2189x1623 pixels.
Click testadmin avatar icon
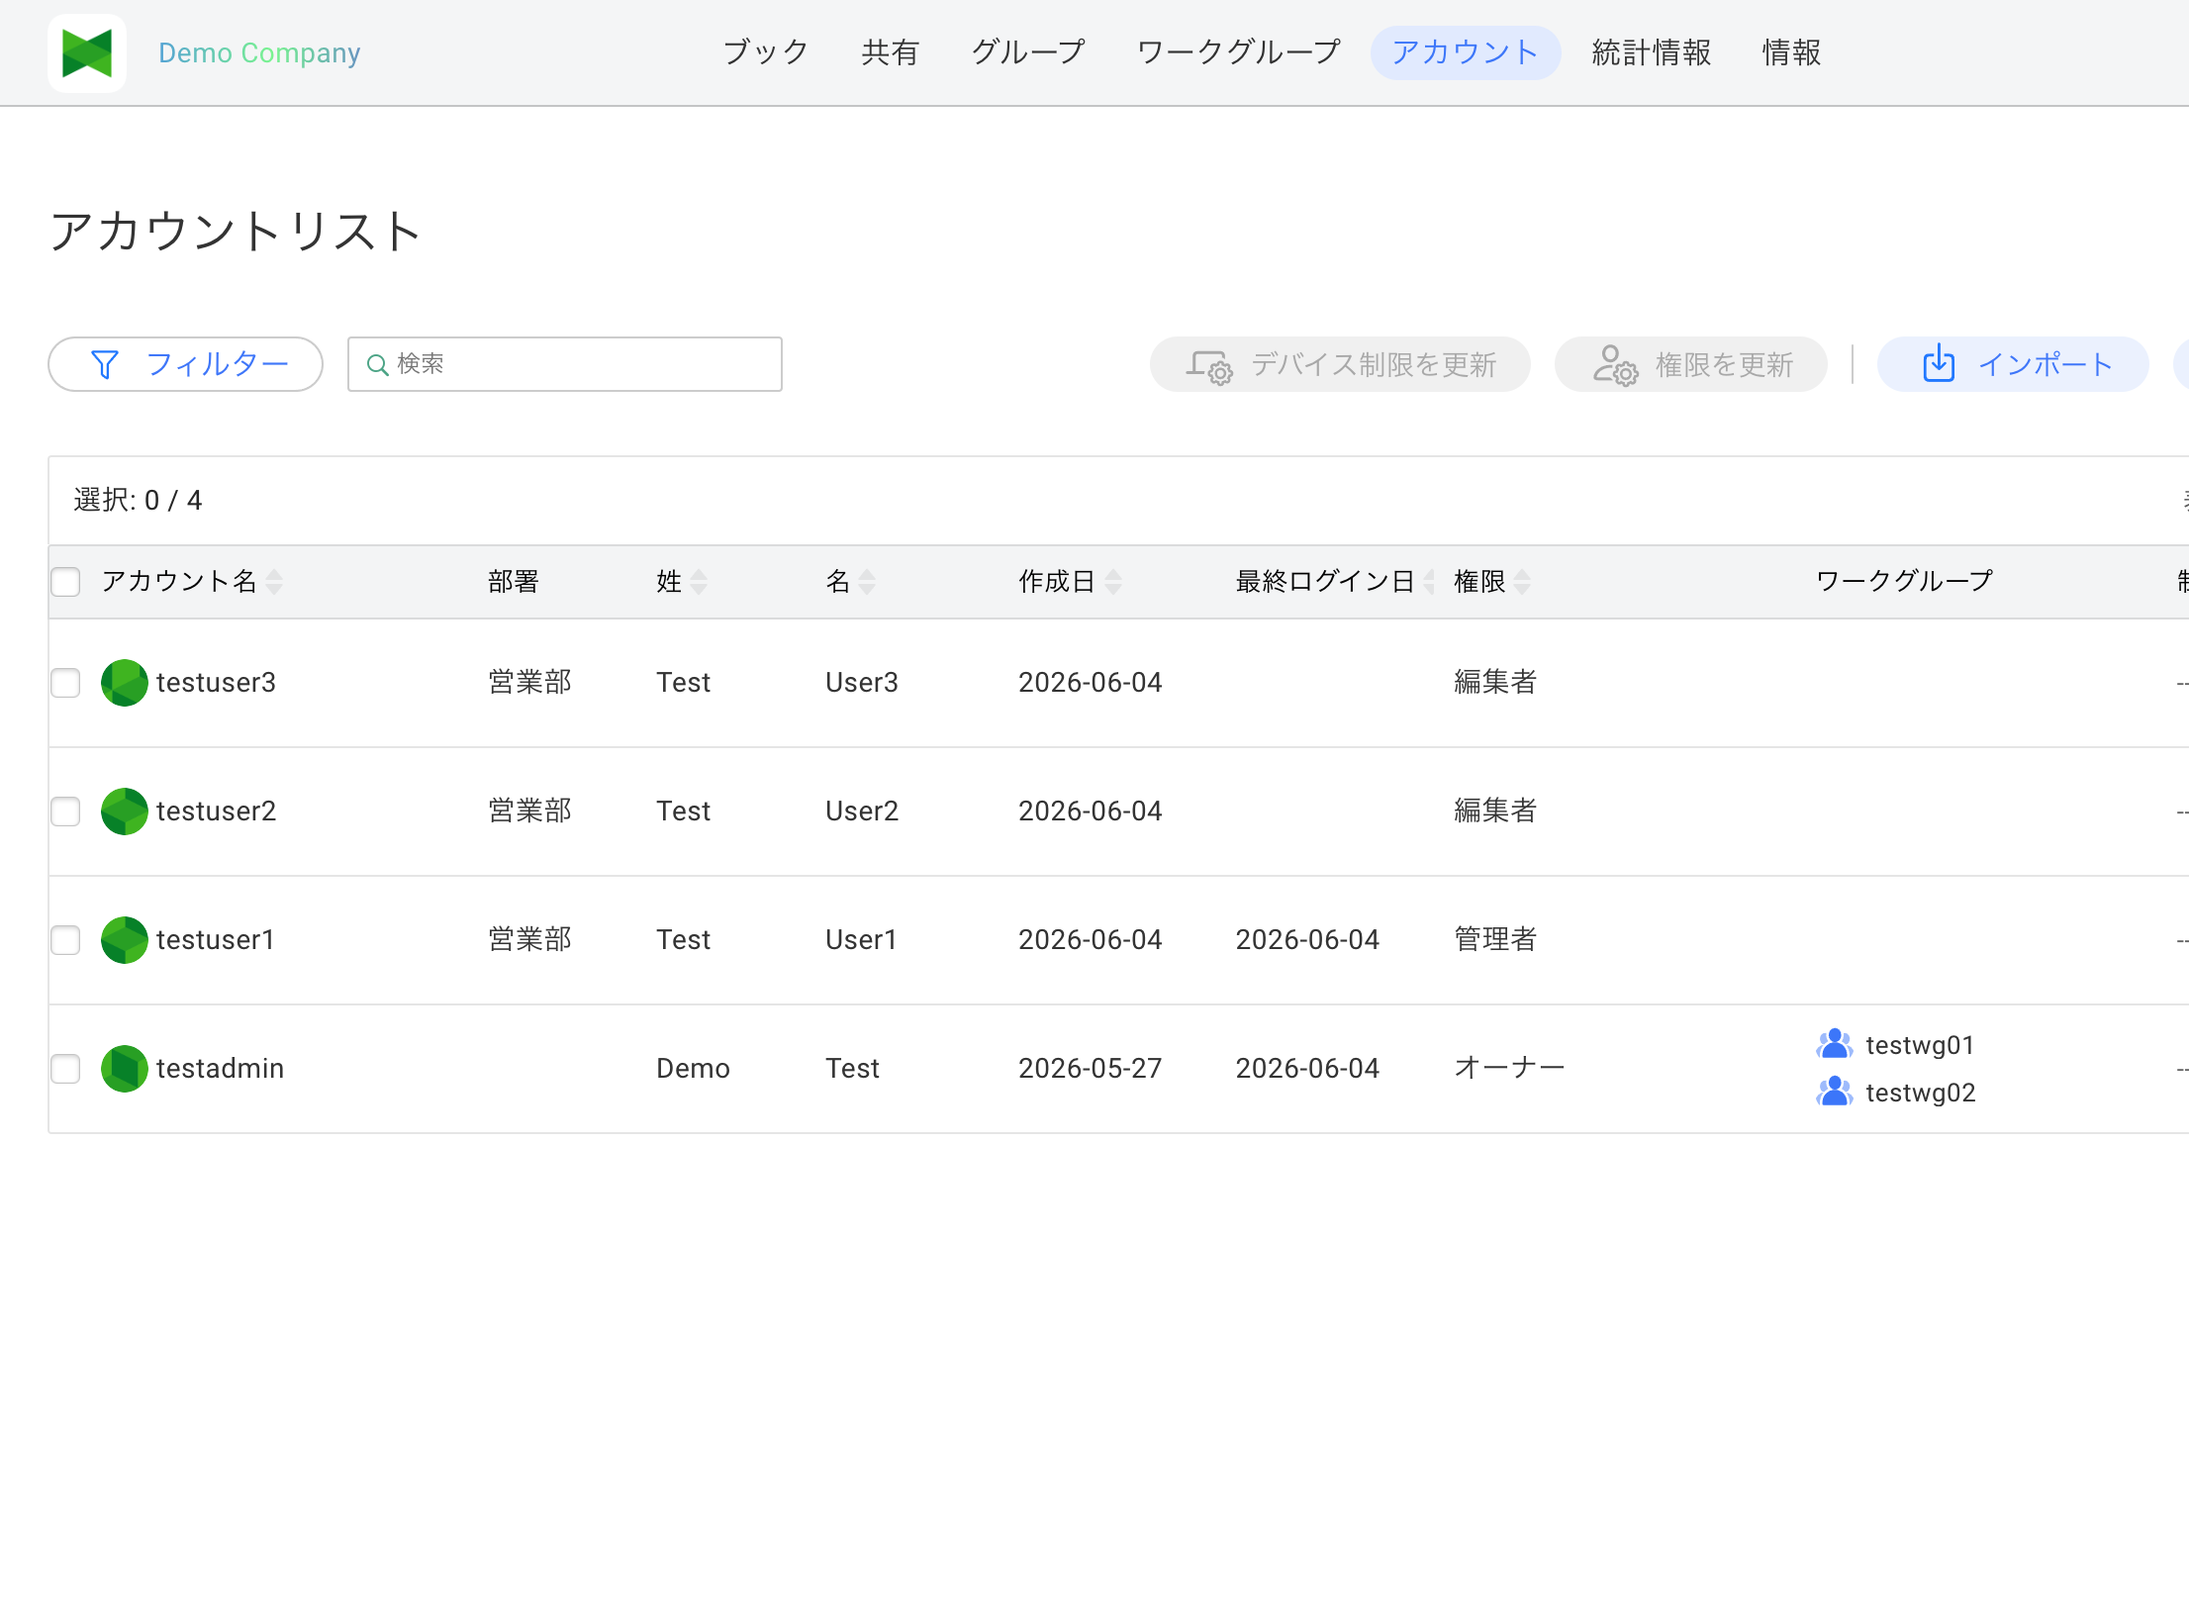tap(125, 1069)
